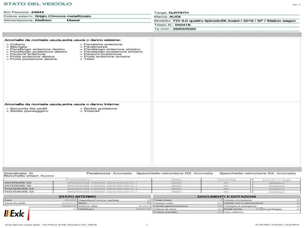Click the 'Ruota scorta:' cell

tap(242, 209)
